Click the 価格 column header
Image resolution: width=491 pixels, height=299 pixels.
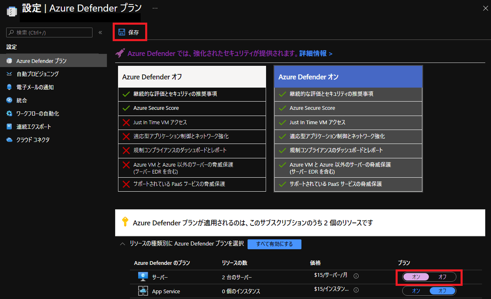point(315,263)
